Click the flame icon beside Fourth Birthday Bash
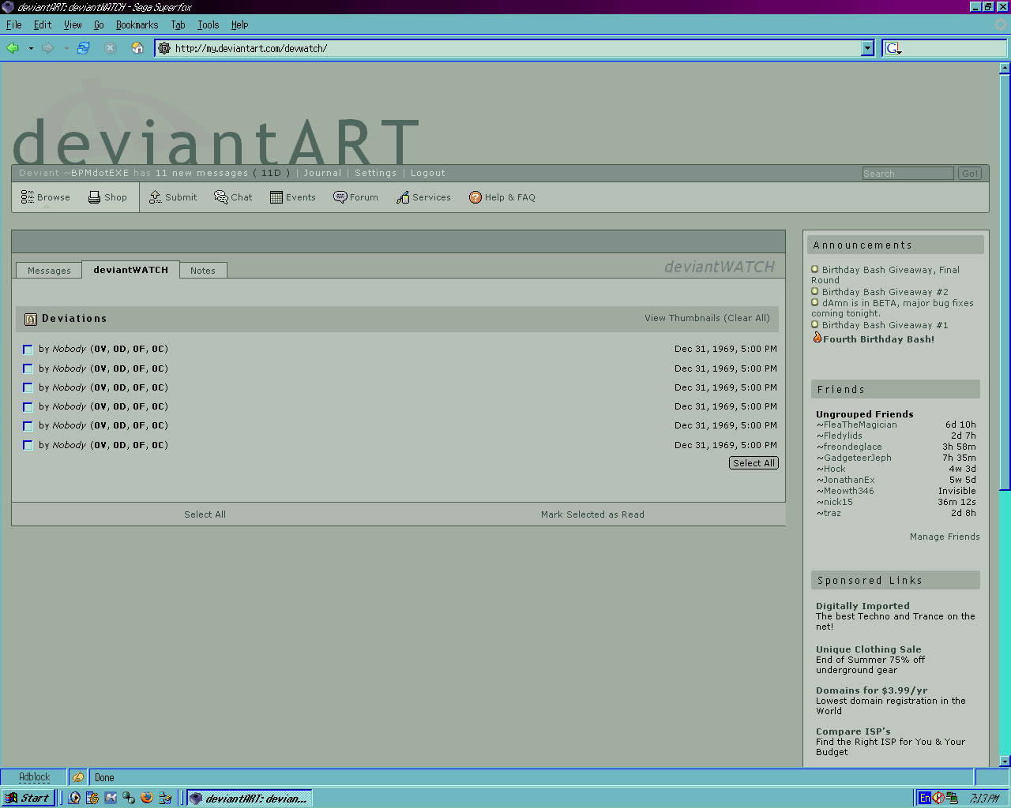The image size is (1011, 808). (x=817, y=338)
